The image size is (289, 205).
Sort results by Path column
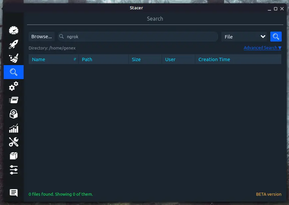104,59
